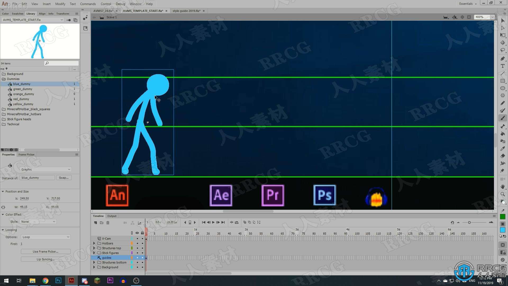The height and width of the screenshot is (286, 508).
Task: Click the After Effects icon in toolbar
Action: coord(221,195)
